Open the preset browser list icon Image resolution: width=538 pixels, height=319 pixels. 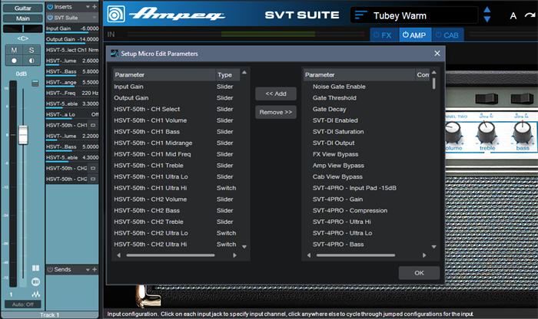click(360, 15)
